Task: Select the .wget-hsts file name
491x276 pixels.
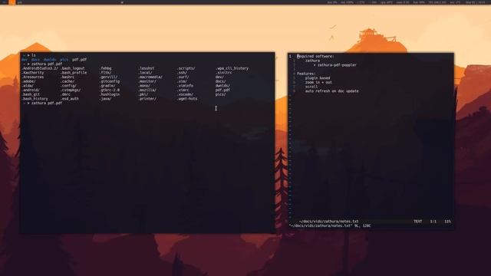Action: [x=187, y=99]
